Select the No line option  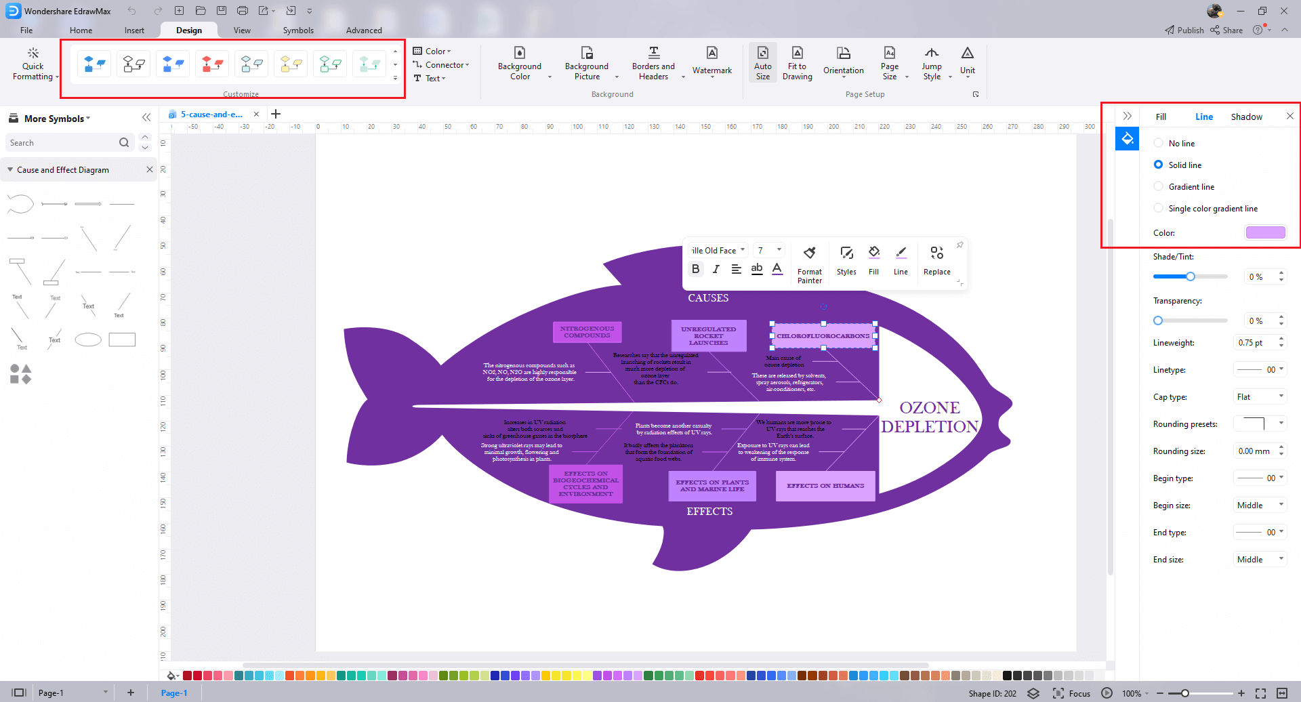1159,143
